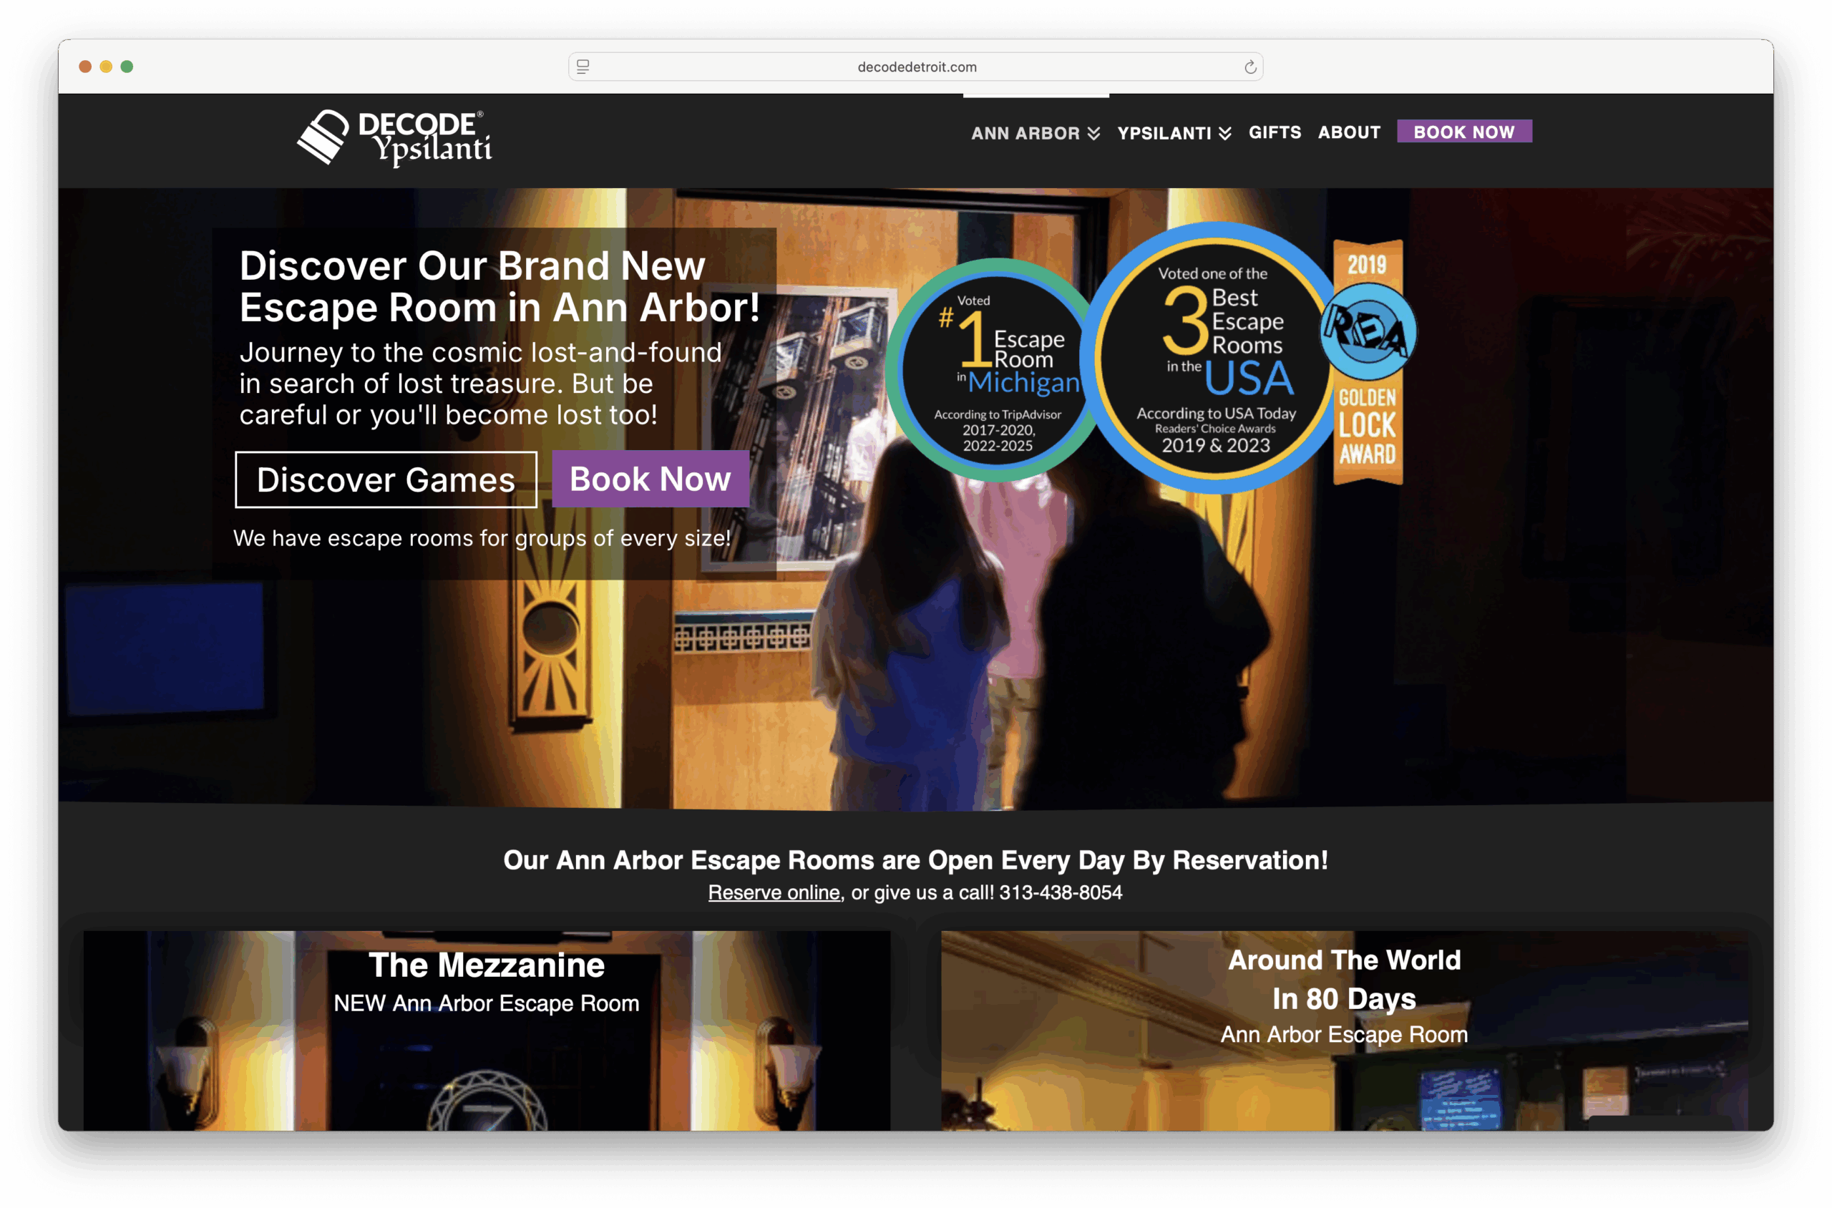Image resolution: width=1832 pixels, height=1208 pixels.
Task: Open the About menu item
Action: tap(1348, 132)
